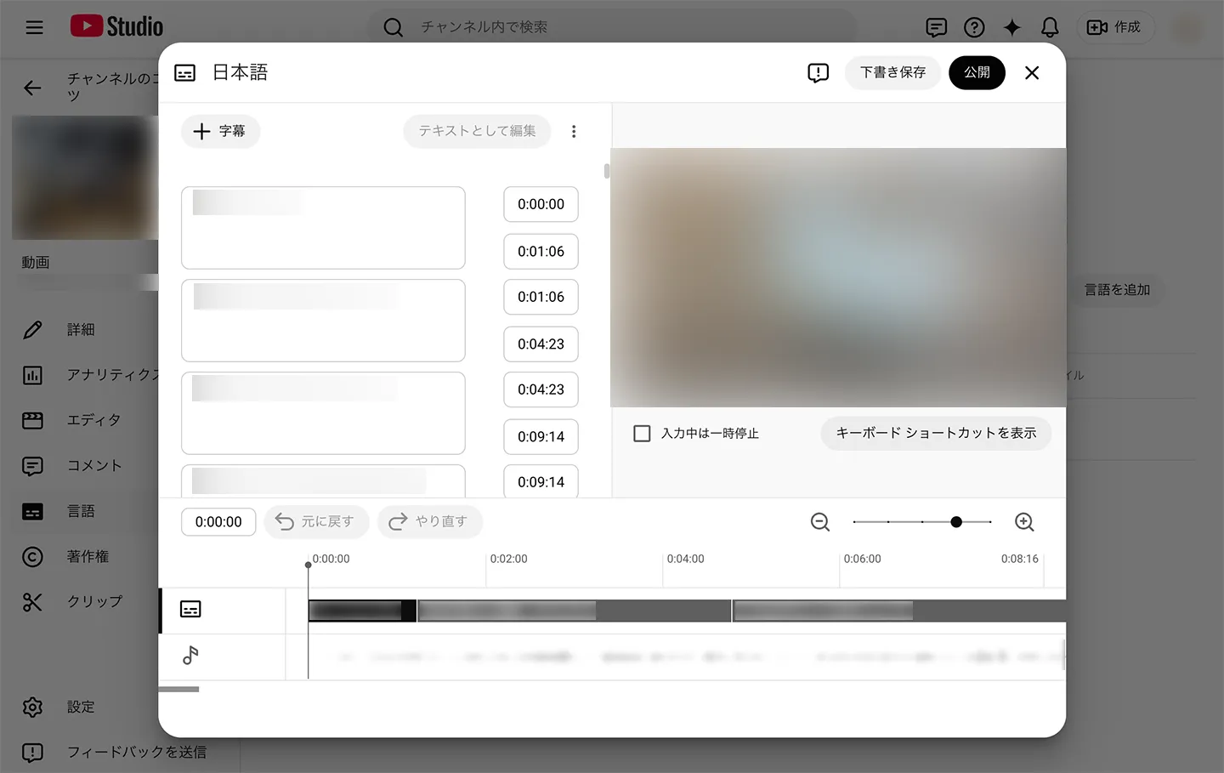Screen dimensions: 1224x773
Task: Click the video preview player
Action: tap(838, 277)
